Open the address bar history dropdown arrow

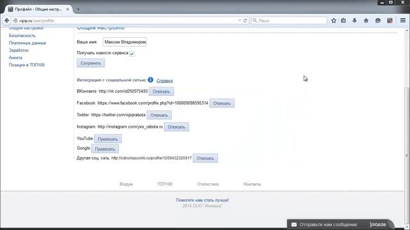(239, 20)
